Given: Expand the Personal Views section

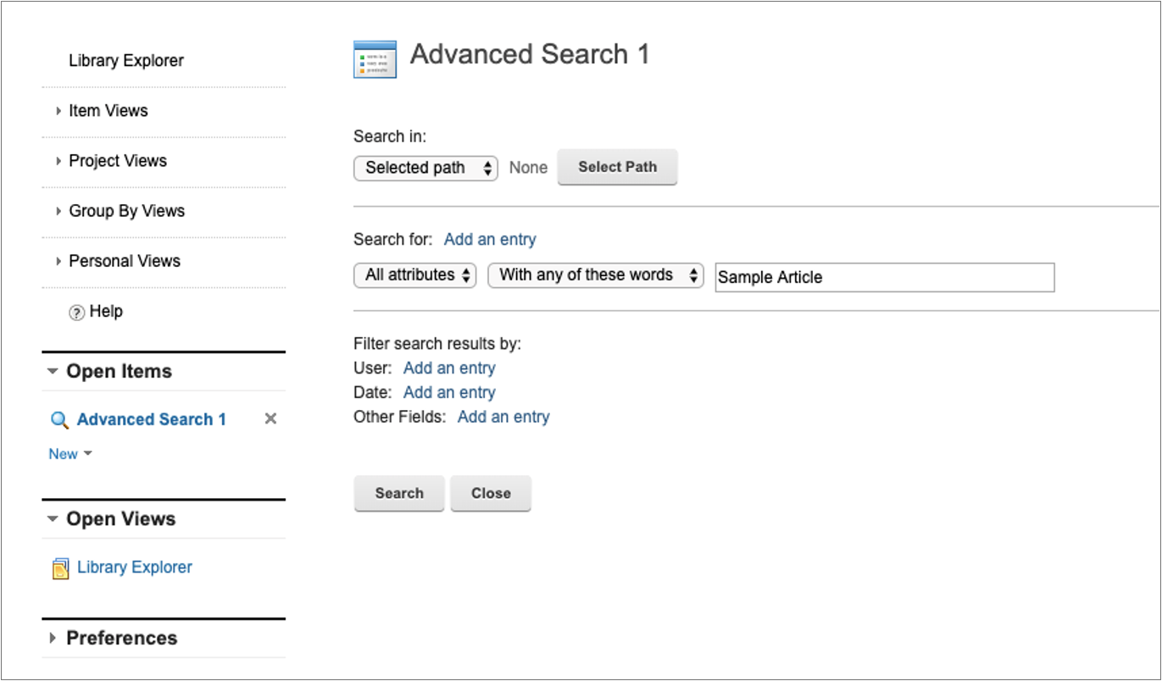Looking at the screenshot, I should 58,261.
